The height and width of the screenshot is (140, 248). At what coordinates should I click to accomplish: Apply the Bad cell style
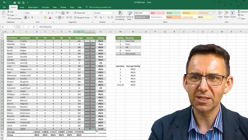pyautogui.click(x=158, y=13)
